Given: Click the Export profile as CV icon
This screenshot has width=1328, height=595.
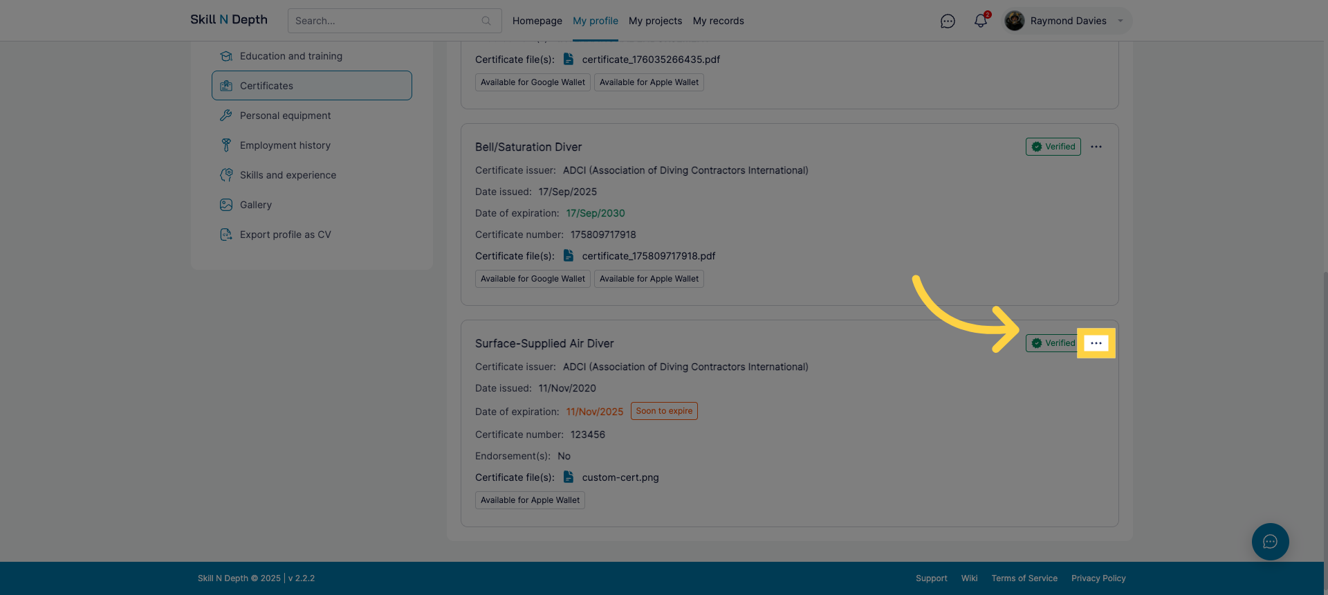Looking at the screenshot, I should (226, 235).
